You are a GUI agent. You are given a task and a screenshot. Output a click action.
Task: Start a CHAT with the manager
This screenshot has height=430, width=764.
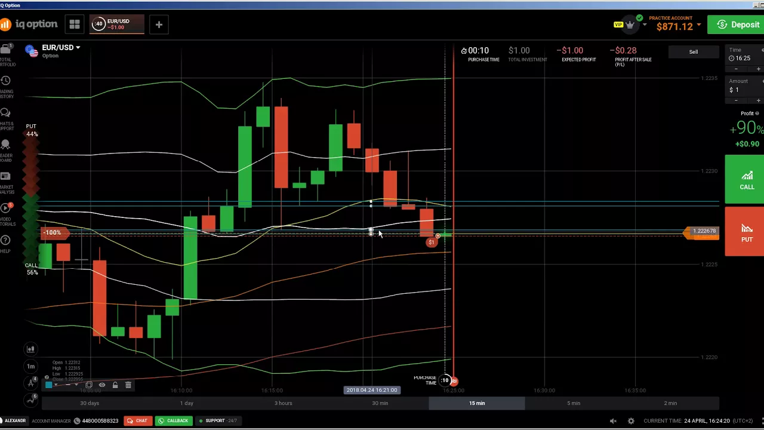pyautogui.click(x=137, y=421)
